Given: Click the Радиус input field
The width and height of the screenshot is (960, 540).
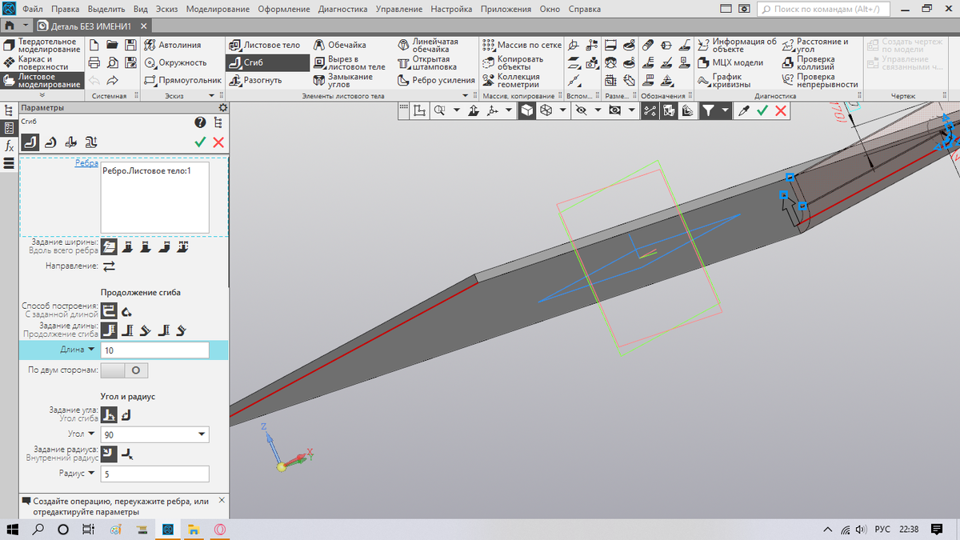Looking at the screenshot, I should point(155,474).
